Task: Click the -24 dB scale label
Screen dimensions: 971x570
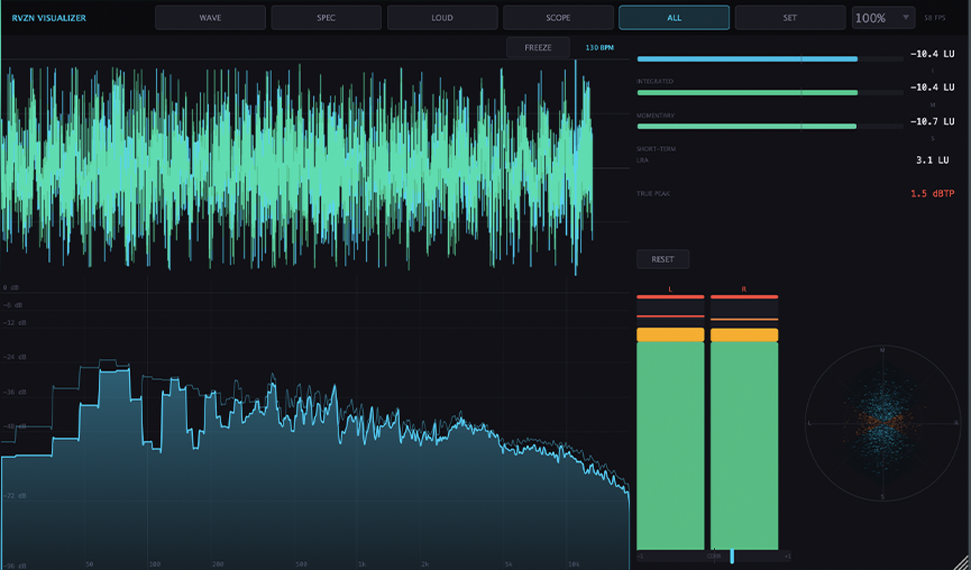Action: tap(15, 357)
